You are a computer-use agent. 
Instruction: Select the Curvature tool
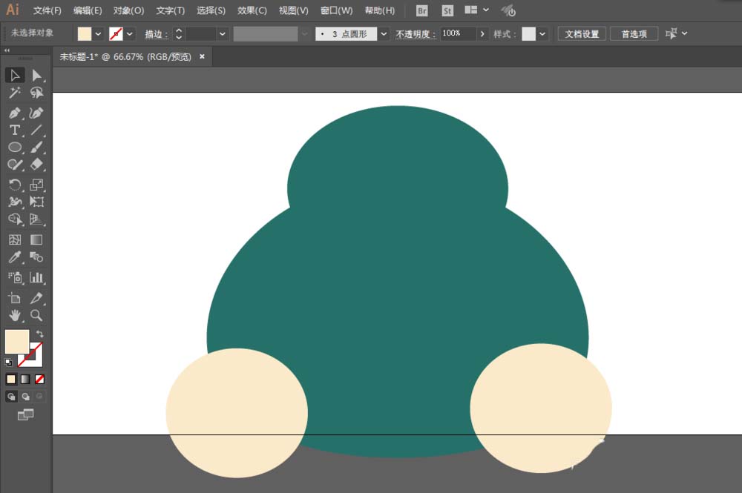(36, 113)
